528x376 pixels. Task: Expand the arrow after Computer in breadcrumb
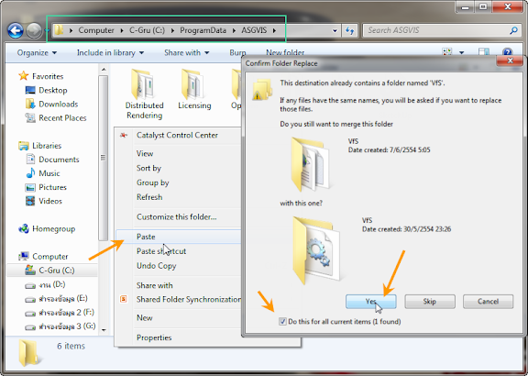pos(122,30)
